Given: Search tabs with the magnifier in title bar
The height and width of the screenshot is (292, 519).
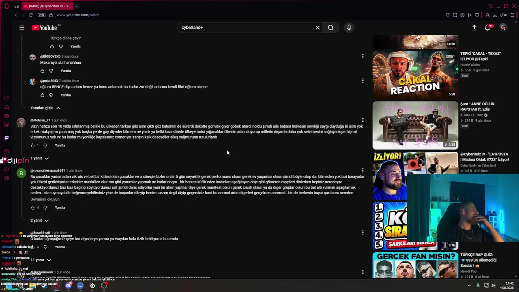Looking at the screenshot, I should (491, 6).
